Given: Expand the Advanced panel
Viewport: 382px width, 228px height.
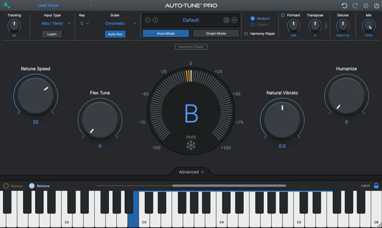Looking at the screenshot, I should 191,172.
